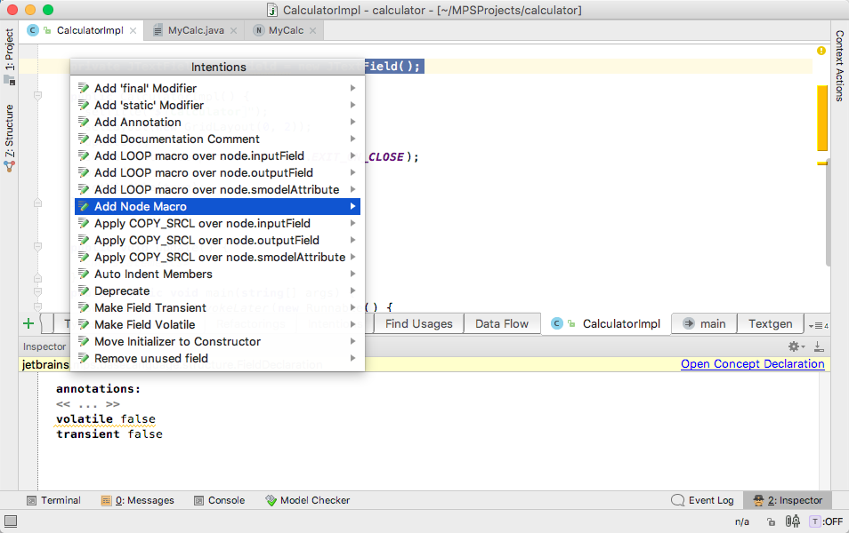Expand the Add Annotation submenu arrow
Screen dimensions: 849x533
352,123
